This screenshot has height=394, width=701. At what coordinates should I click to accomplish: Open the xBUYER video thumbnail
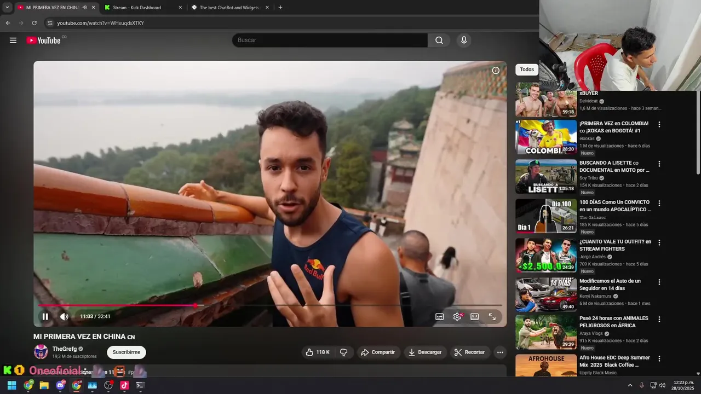point(546,100)
